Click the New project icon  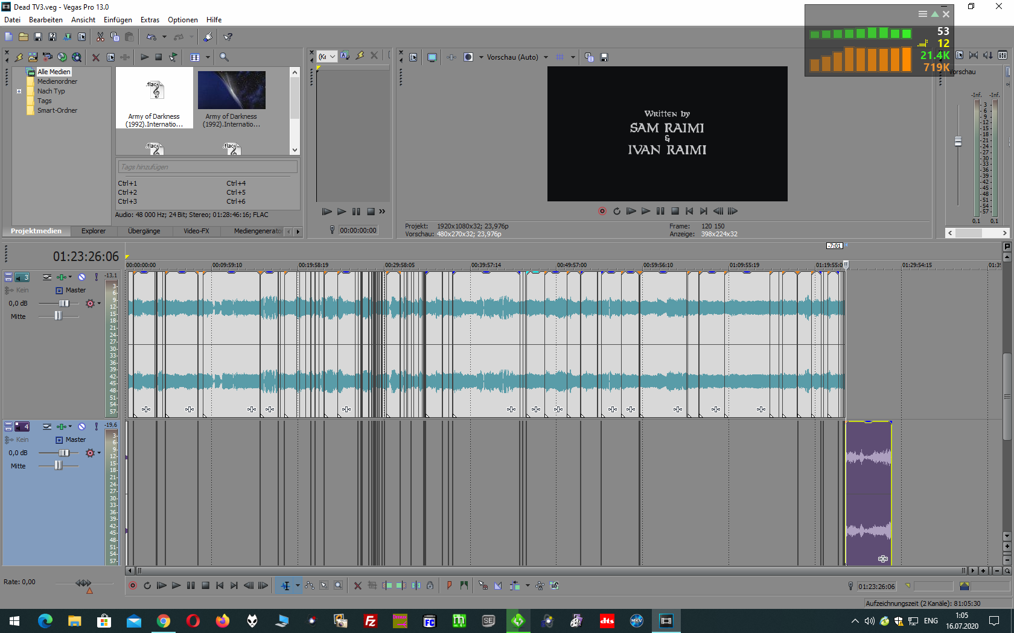[x=8, y=37]
